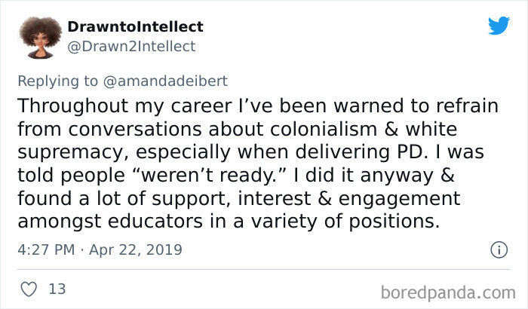528x309 pixels.
Task: Like the tweet with the heart icon
Action: pos(31,288)
